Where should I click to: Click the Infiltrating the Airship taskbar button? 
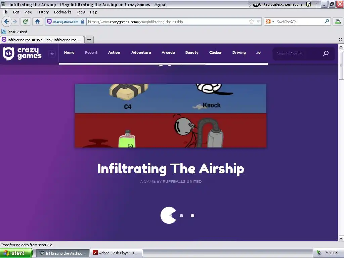coord(62,253)
